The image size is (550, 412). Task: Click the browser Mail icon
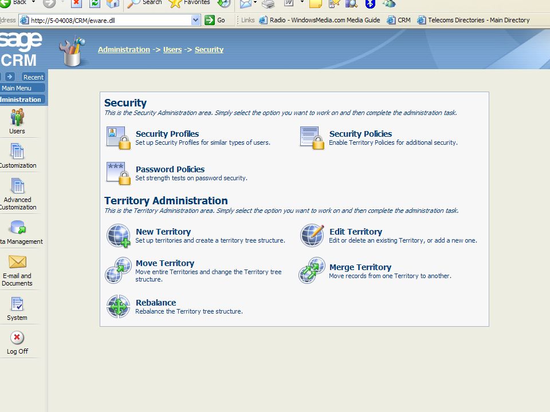246,4
